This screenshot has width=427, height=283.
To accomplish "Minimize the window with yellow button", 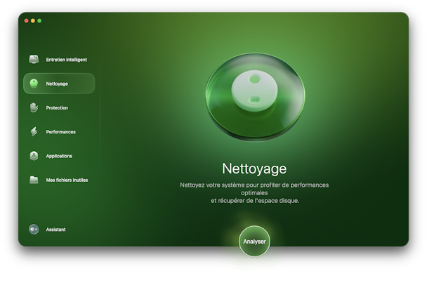I will click(x=33, y=20).
